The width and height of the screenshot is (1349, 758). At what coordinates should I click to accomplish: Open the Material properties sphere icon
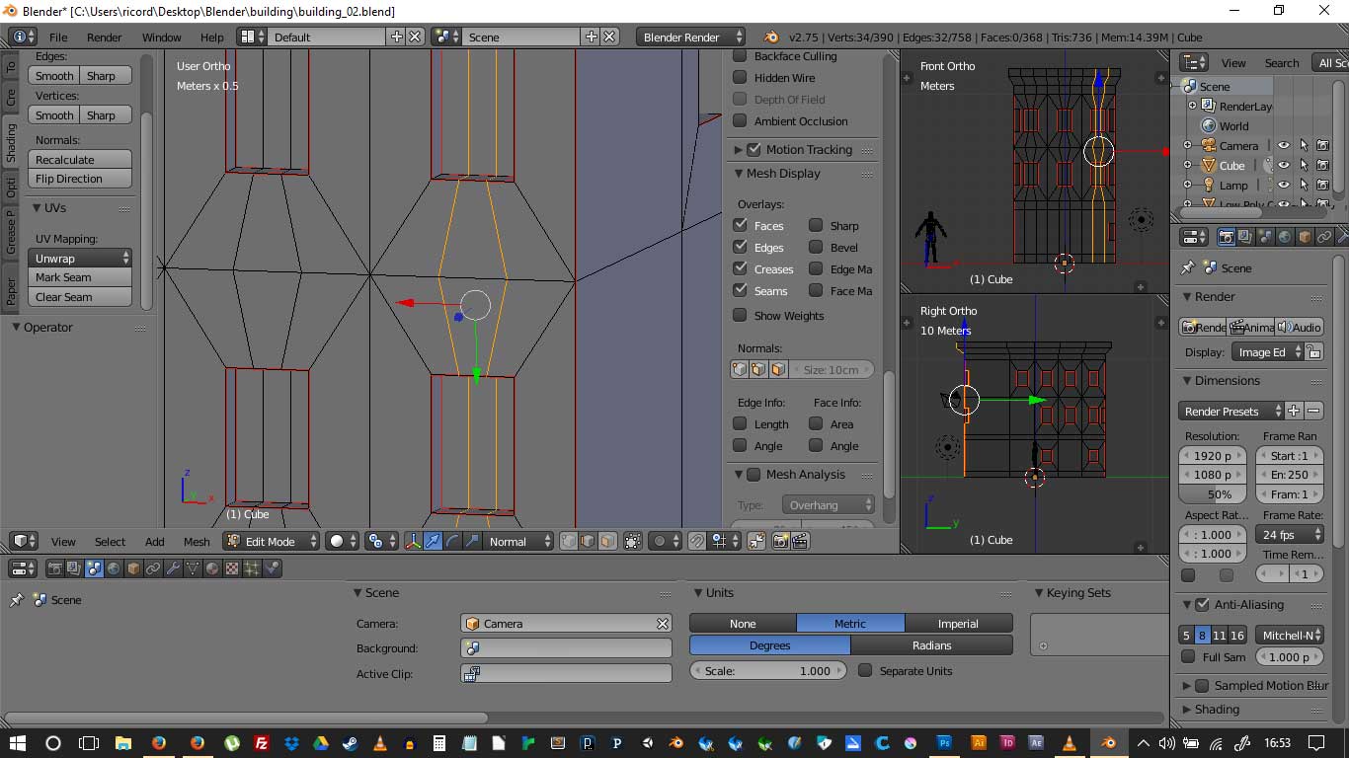pyautogui.click(x=212, y=568)
